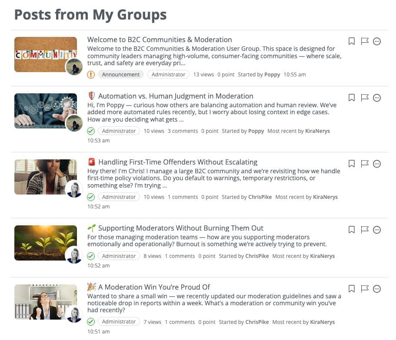Bookmark the "Welcome to B2C Communities" post

(x=352, y=41)
